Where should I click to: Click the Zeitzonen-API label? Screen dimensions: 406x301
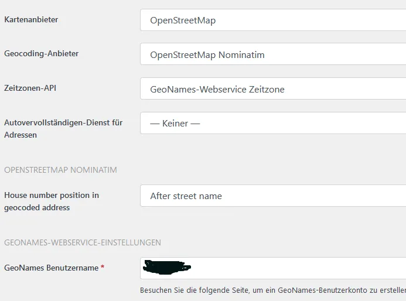[x=30, y=88]
